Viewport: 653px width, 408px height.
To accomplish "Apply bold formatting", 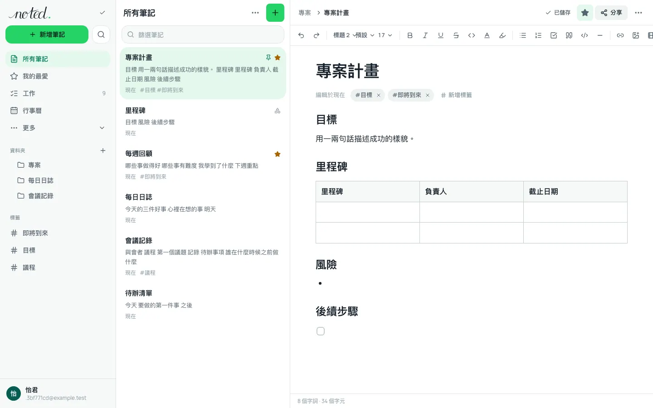I will pyautogui.click(x=410, y=35).
